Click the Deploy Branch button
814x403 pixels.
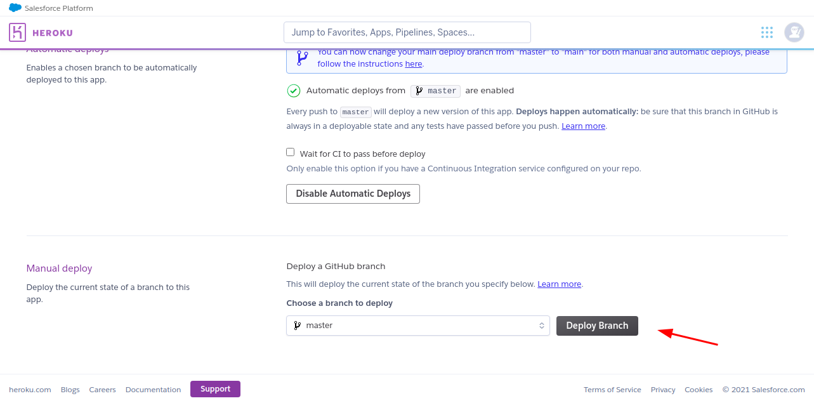tap(596, 326)
